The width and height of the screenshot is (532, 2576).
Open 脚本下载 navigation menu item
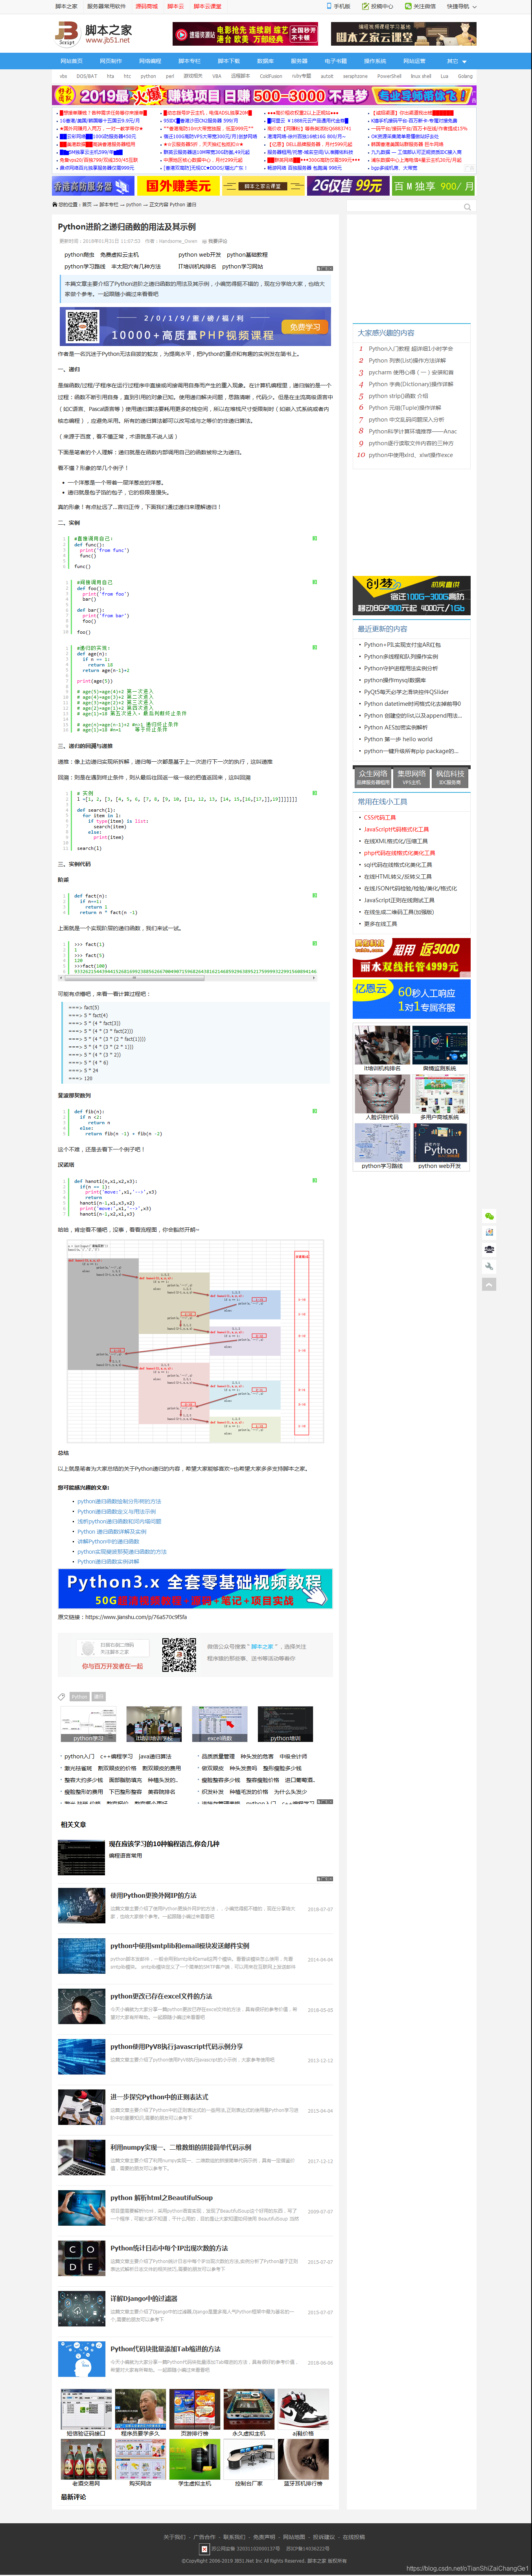point(228,61)
